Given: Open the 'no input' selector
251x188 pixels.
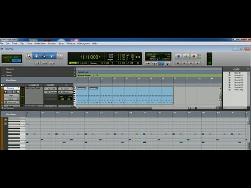Looking at the screenshot, I should point(65,89).
